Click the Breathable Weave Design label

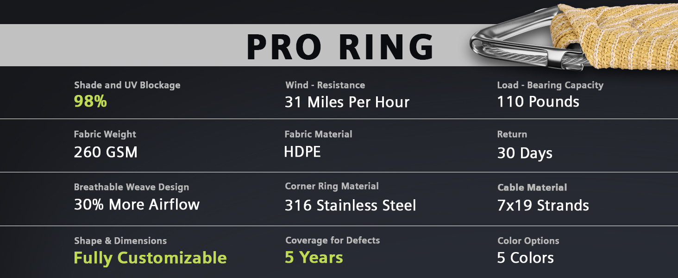(132, 187)
